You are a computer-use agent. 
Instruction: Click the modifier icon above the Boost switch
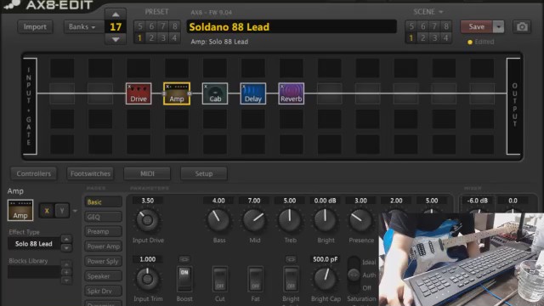pos(184,259)
